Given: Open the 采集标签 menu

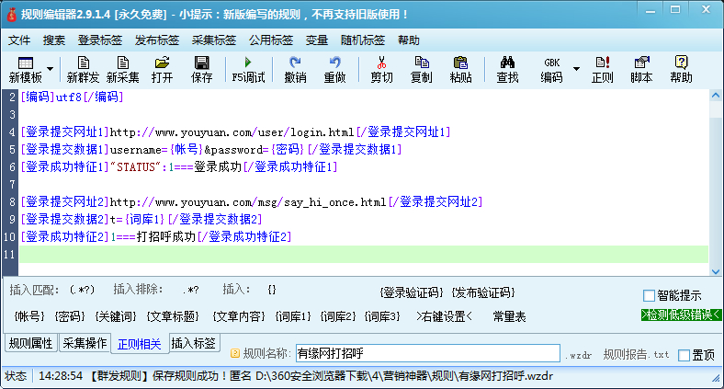Looking at the screenshot, I should click(x=214, y=40).
